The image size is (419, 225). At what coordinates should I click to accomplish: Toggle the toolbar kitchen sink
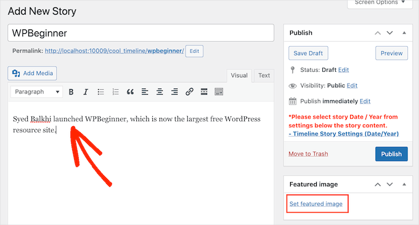click(x=219, y=92)
